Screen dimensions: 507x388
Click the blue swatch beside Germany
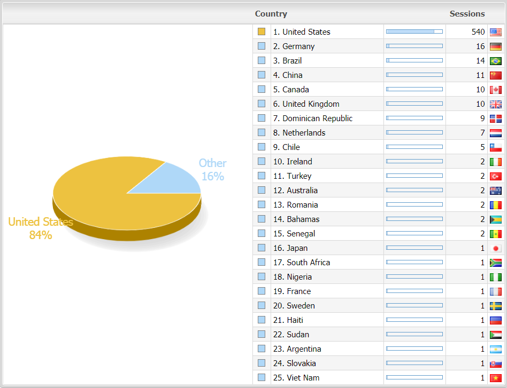262,46
